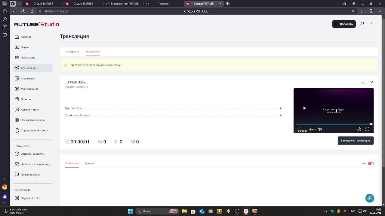Click the dislikes thumbs-down counter
Screen dimensions: 385x216
(135, 142)
